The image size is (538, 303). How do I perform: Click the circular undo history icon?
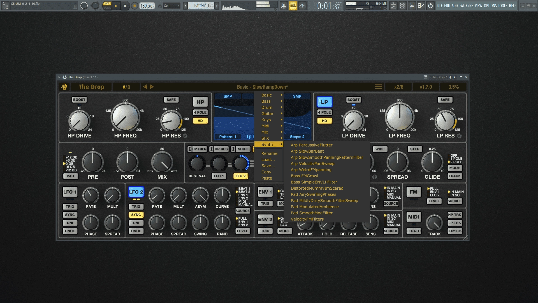point(430,6)
